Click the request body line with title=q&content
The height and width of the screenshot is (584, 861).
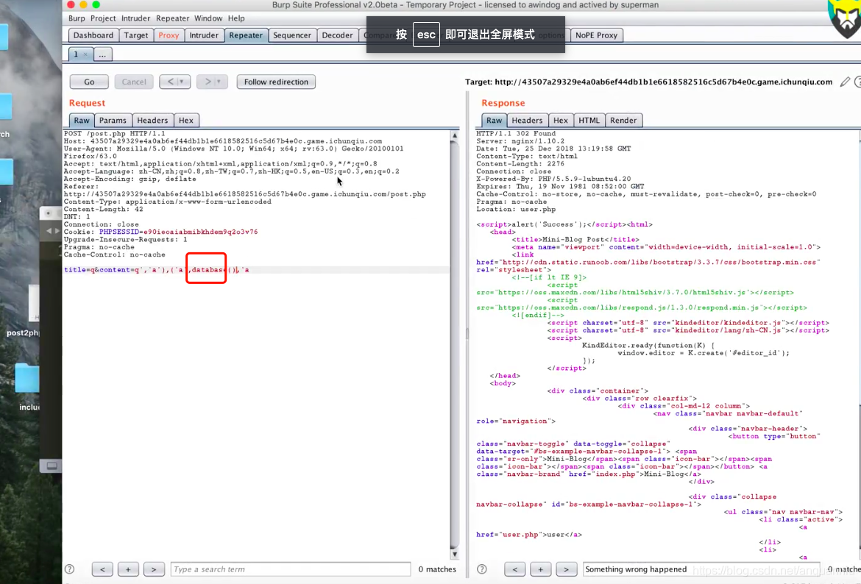pyautogui.click(x=256, y=269)
